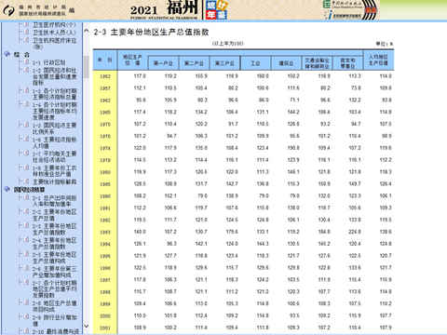
Task: Collapse the 国民经济核算 section heading
Action: 29,189
